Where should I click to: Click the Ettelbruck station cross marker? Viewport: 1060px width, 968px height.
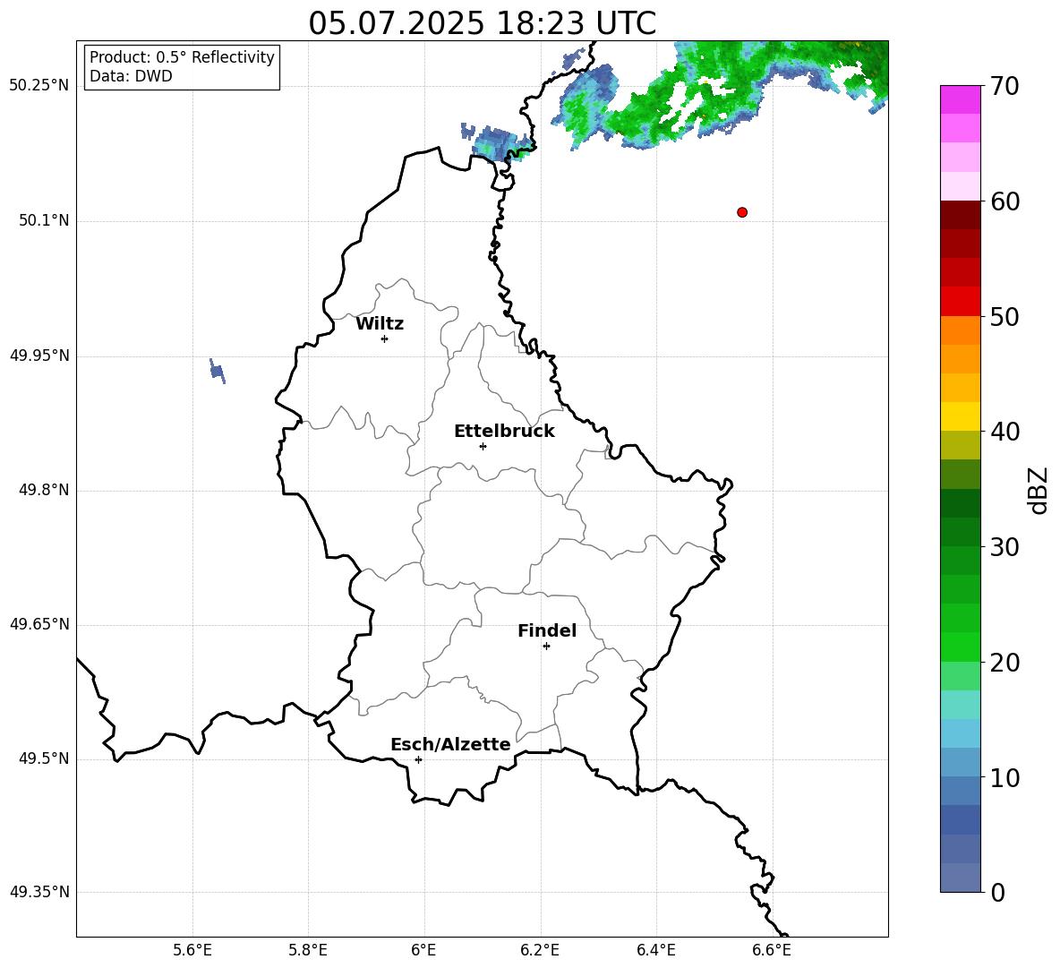[483, 446]
